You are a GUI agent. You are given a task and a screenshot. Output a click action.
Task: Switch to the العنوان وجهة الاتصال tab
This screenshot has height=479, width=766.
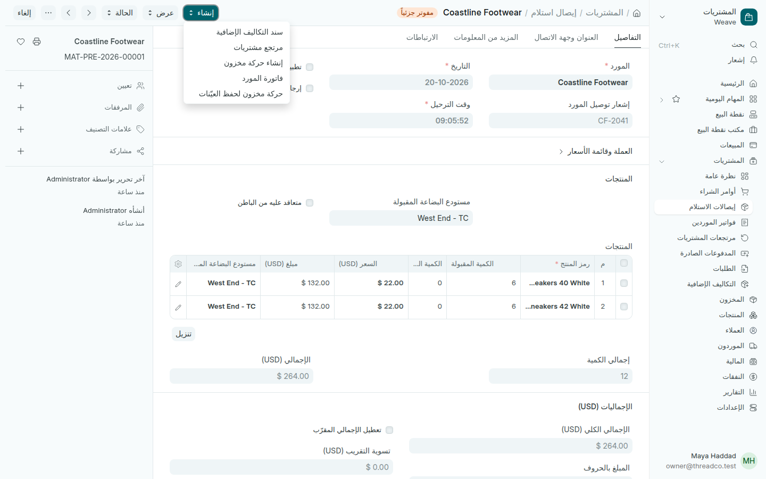click(567, 37)
